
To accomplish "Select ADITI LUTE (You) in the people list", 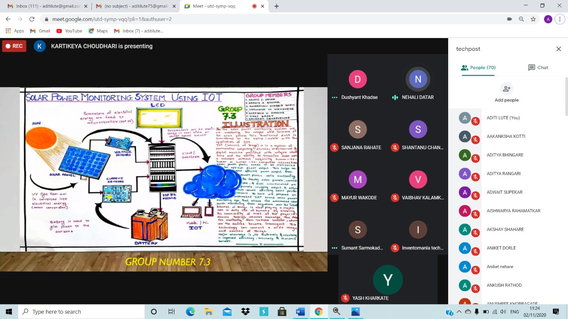I will click(506, 118).
